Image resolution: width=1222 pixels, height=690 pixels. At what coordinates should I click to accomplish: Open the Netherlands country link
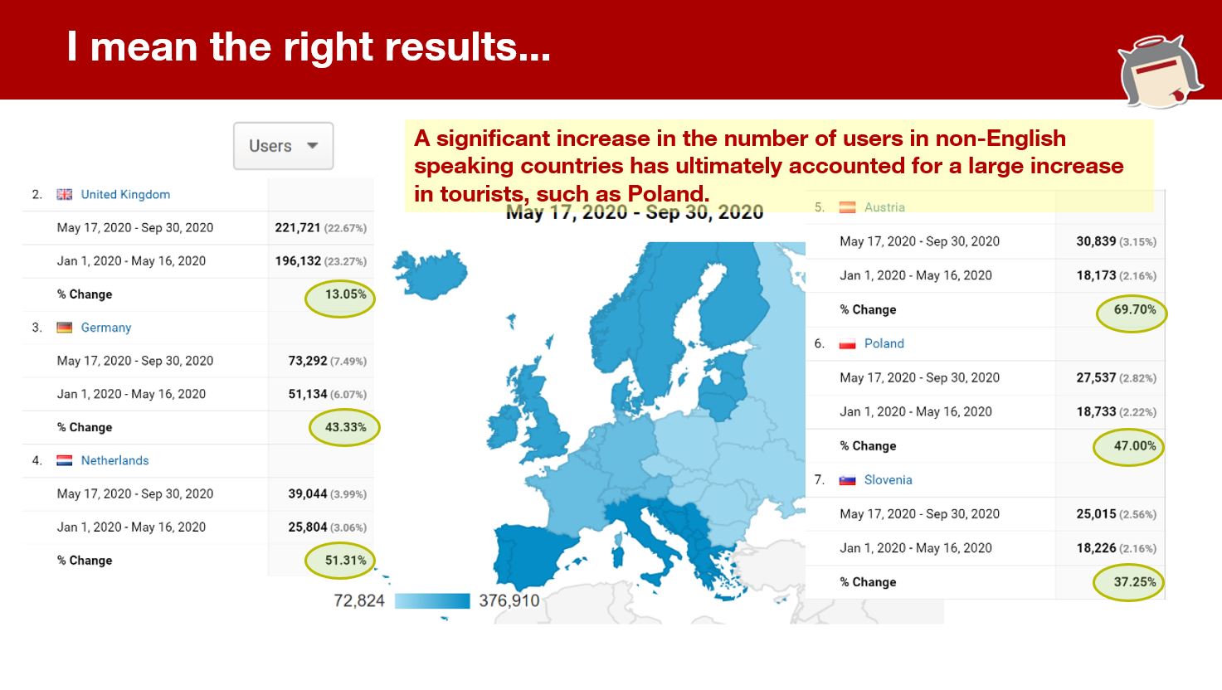[x=114, y=460]
